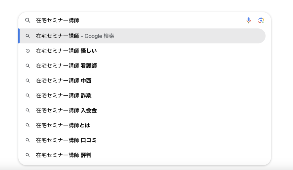Choose the 在宅セミナー講師 評判 suggestion
Viewport: 293px width, 170px height.
tap(142, 155)
